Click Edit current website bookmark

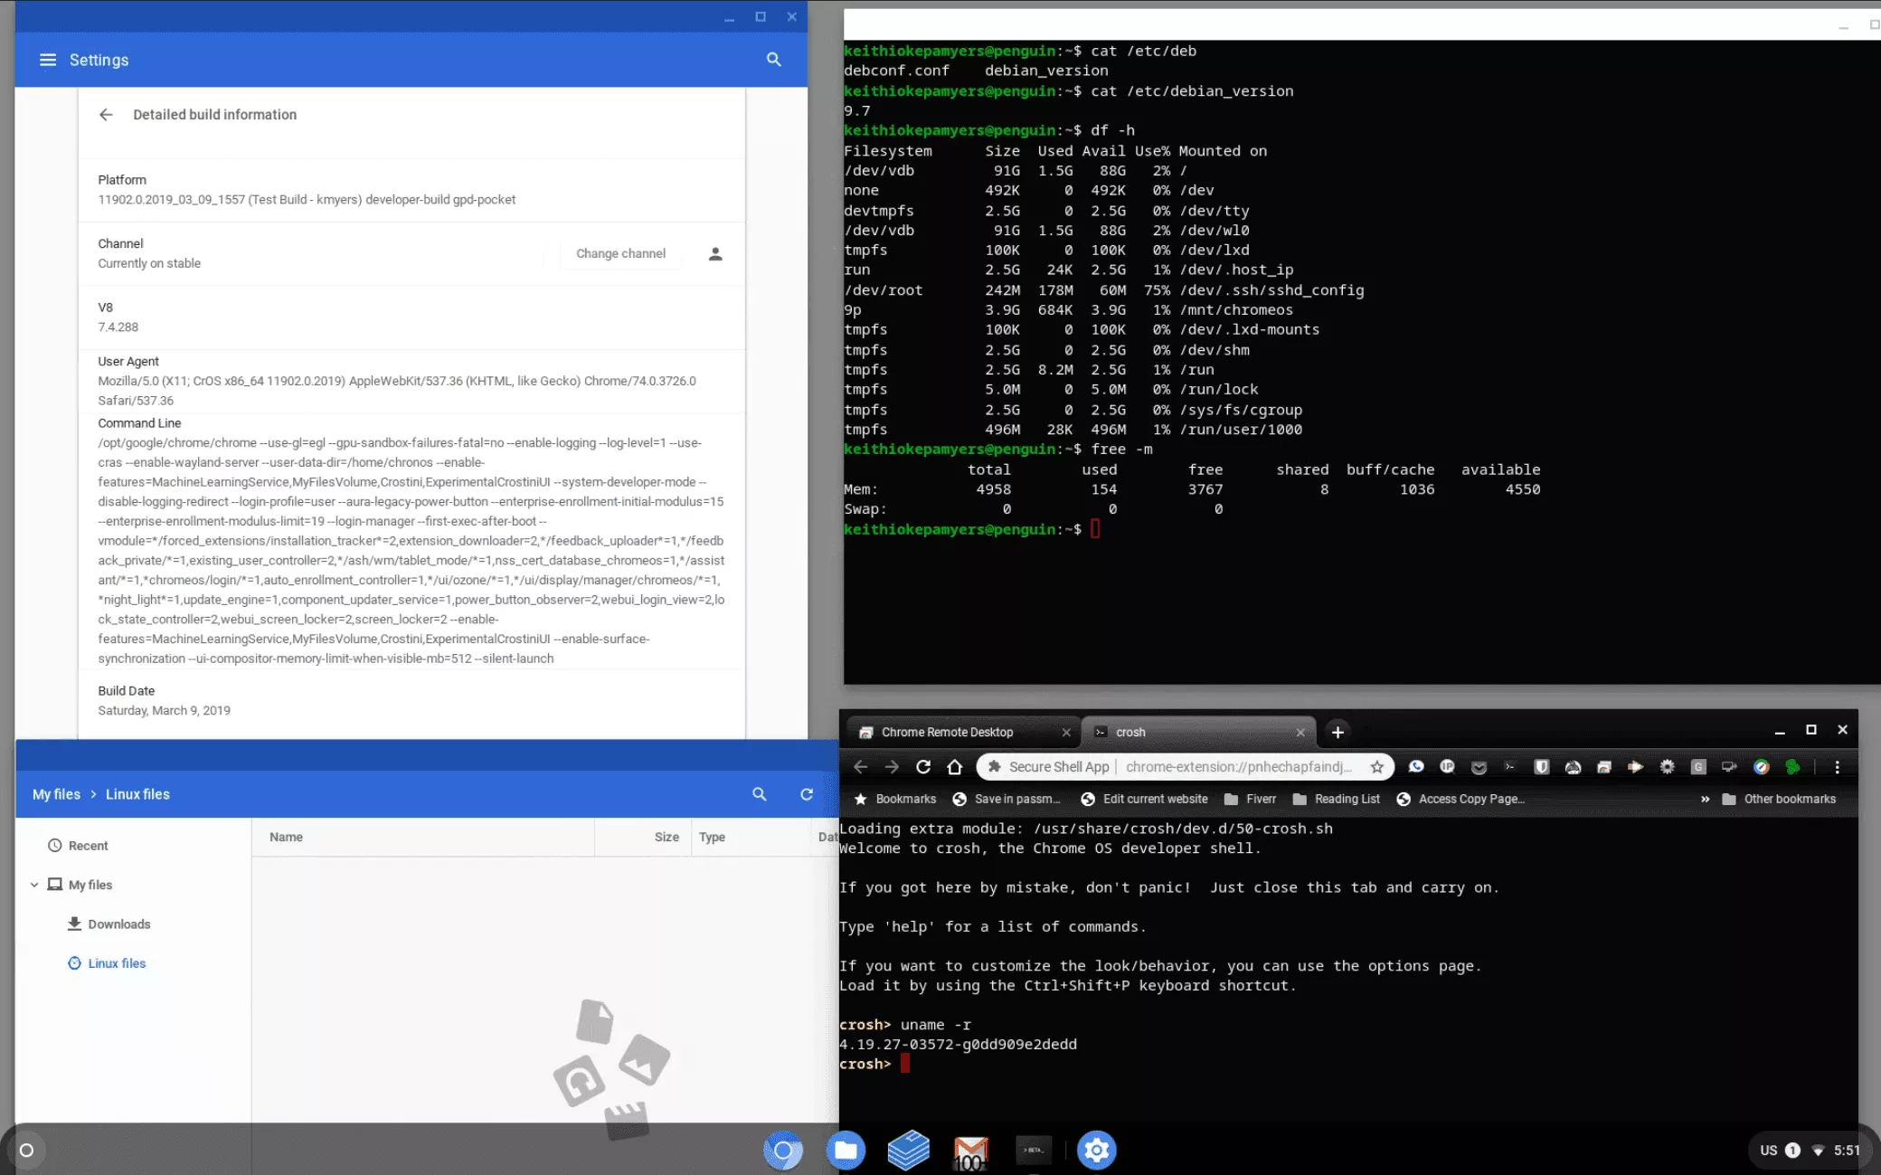point(1144,800)
